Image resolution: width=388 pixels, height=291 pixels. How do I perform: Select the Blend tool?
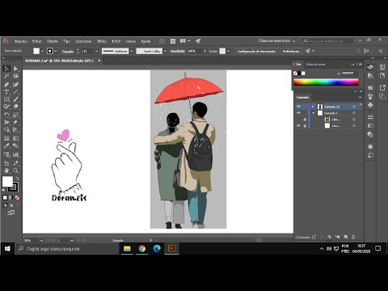click(x=15, y=146)
